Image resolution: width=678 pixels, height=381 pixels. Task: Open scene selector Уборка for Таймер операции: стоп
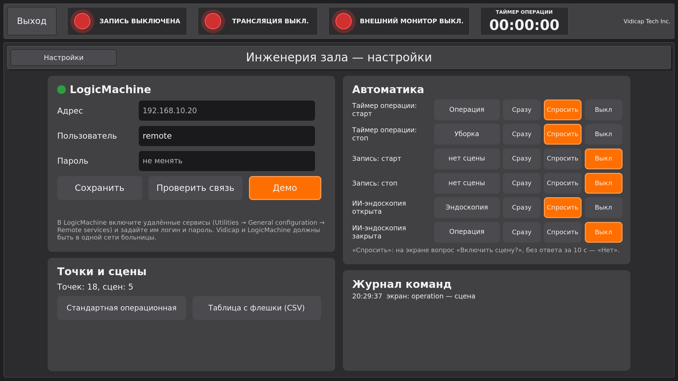(x=467, y=134)
